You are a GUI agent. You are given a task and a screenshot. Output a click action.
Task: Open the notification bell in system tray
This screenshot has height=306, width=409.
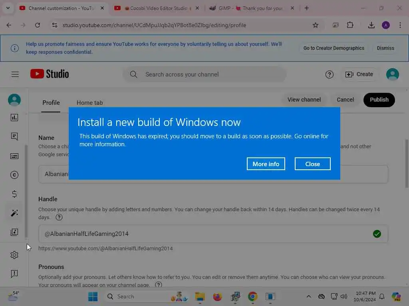pos(382,296)
